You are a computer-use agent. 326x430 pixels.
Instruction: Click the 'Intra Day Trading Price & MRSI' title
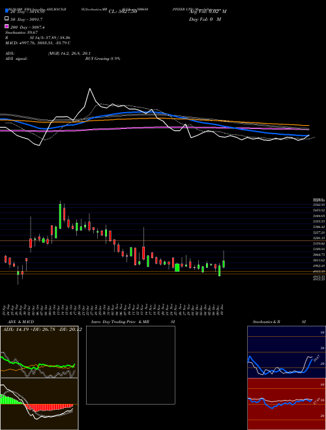click(x=133, y=322)
